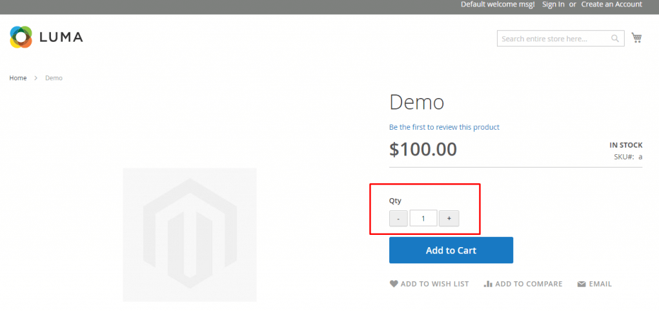The height and width of the screenshot is (311, 659).
Task: Click the Qty input field
Action: [x=423, y=219]
